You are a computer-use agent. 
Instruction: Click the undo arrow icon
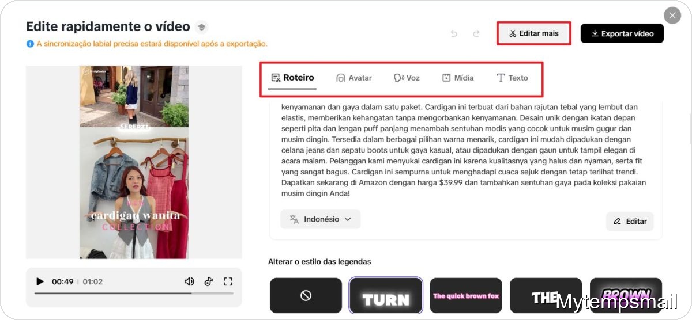[454, 34]
